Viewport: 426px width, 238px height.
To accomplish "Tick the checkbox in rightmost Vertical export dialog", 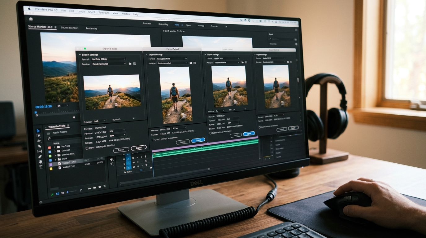I will point(259,127).
